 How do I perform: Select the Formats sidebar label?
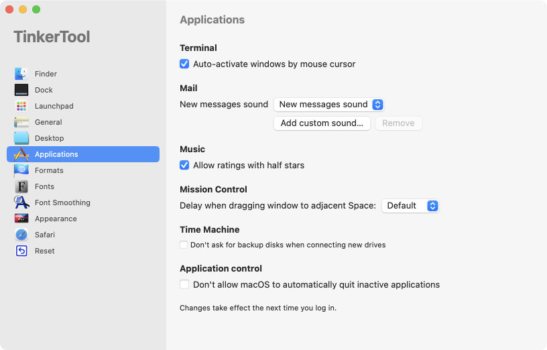coord(49,170)
